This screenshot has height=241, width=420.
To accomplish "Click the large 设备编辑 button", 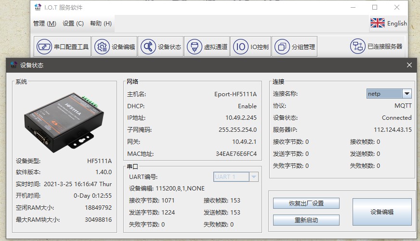I will (x=381, y=212).
